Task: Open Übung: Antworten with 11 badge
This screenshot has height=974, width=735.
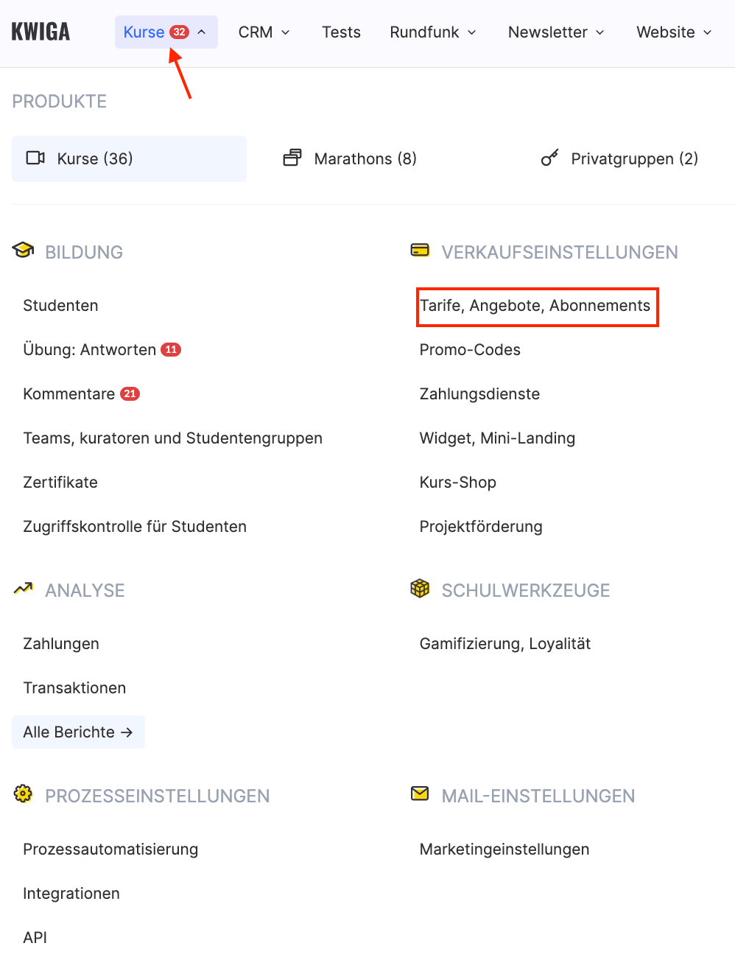Action: [90, 350]
